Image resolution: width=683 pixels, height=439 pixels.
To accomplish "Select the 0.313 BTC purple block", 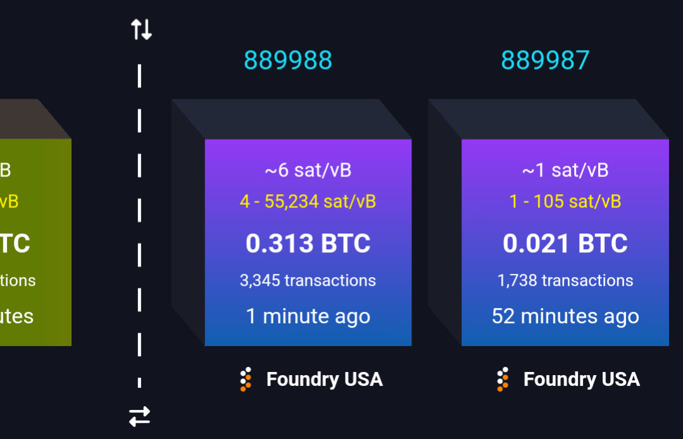I will pos(308,242).
